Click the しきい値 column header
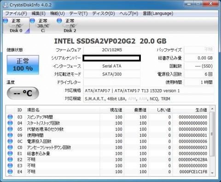The height and width of the screenshot is (182, 221). click(x=161, y=110)
